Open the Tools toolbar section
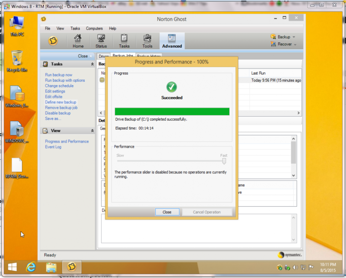The height and width of the screenshot is (278, 346). (x=147, y=41)
